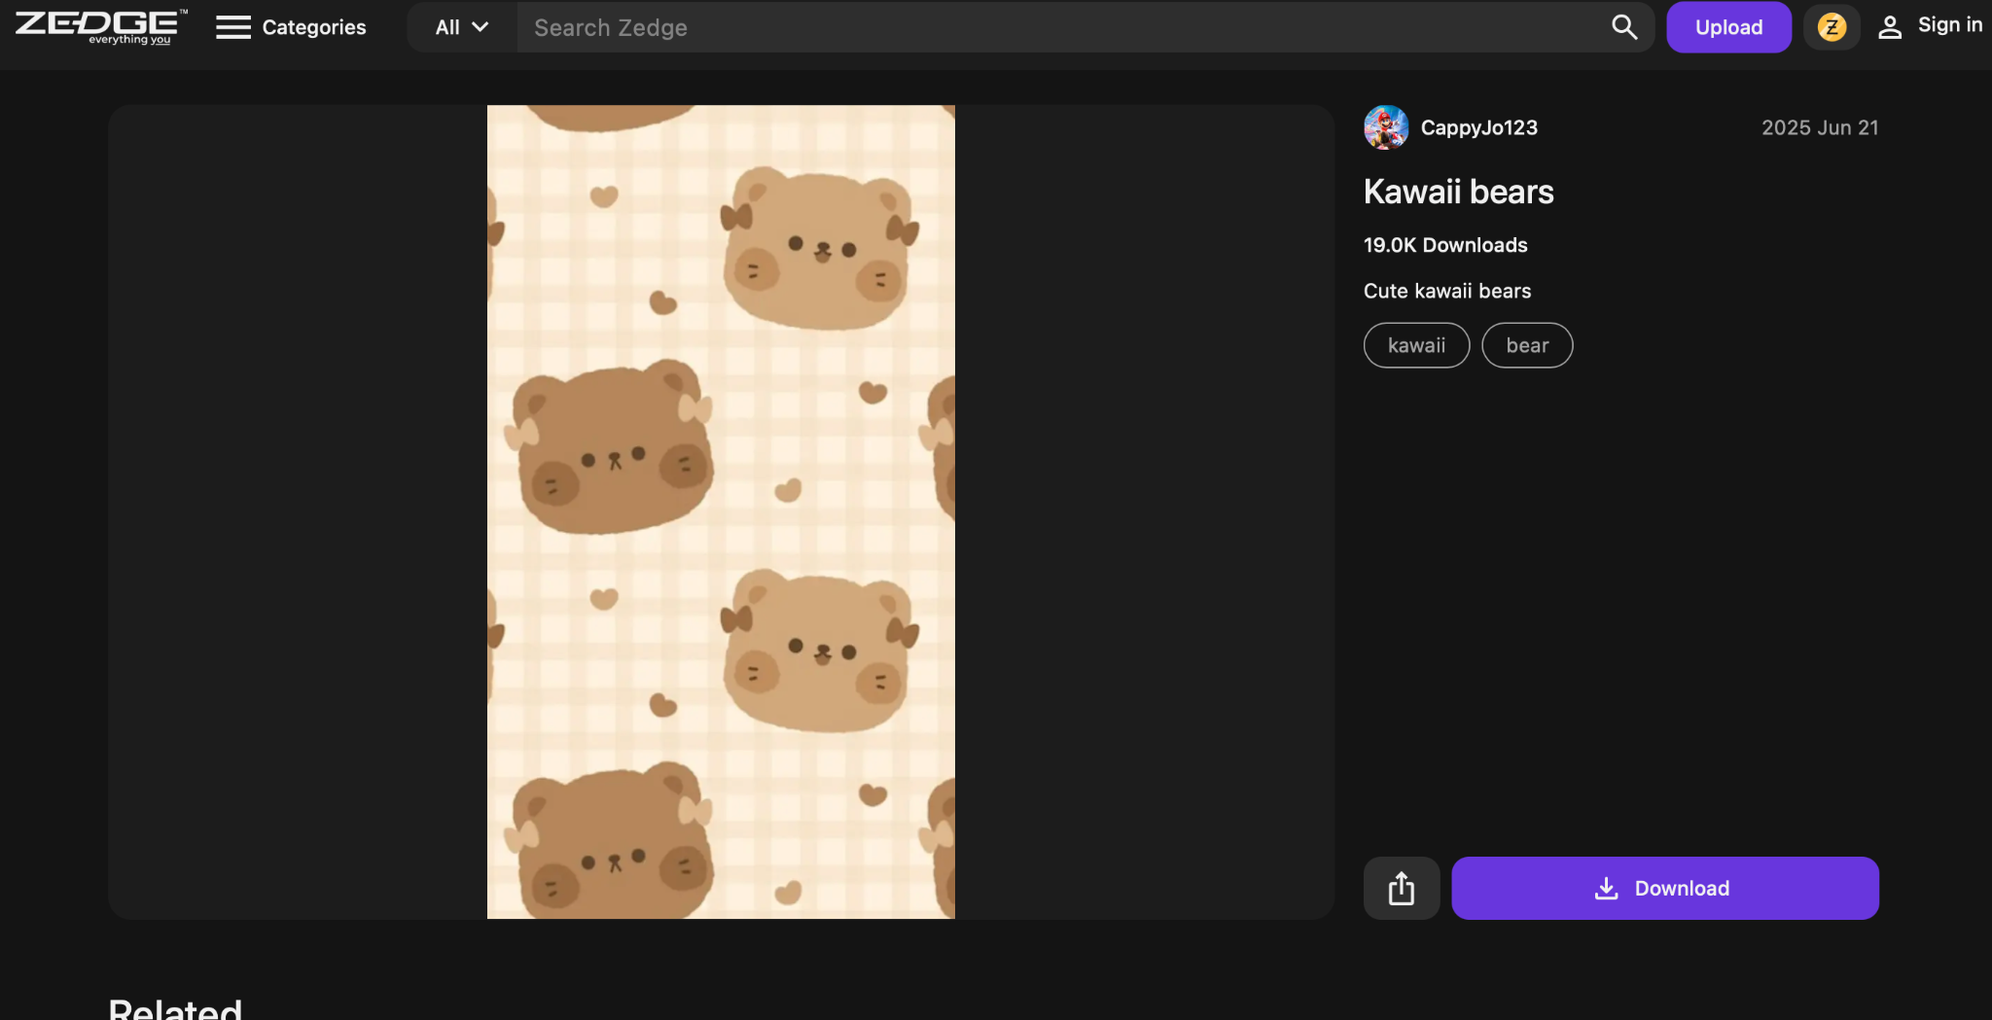Click the purple Upload button

click(x=1728, y=27)
